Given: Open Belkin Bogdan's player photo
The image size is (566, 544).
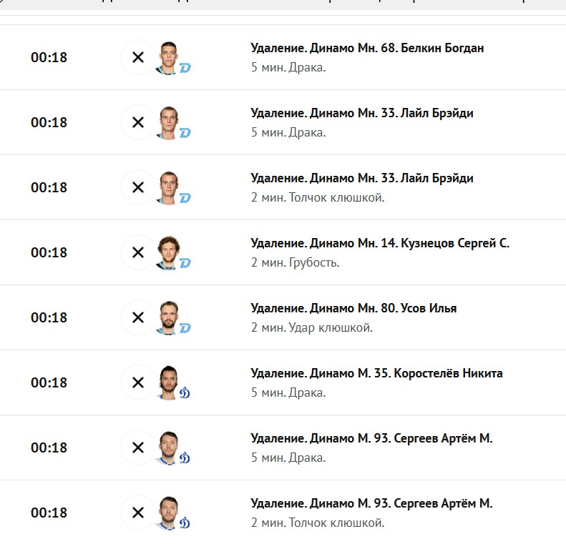Looking at the screenshot, I should click(168, 58).
